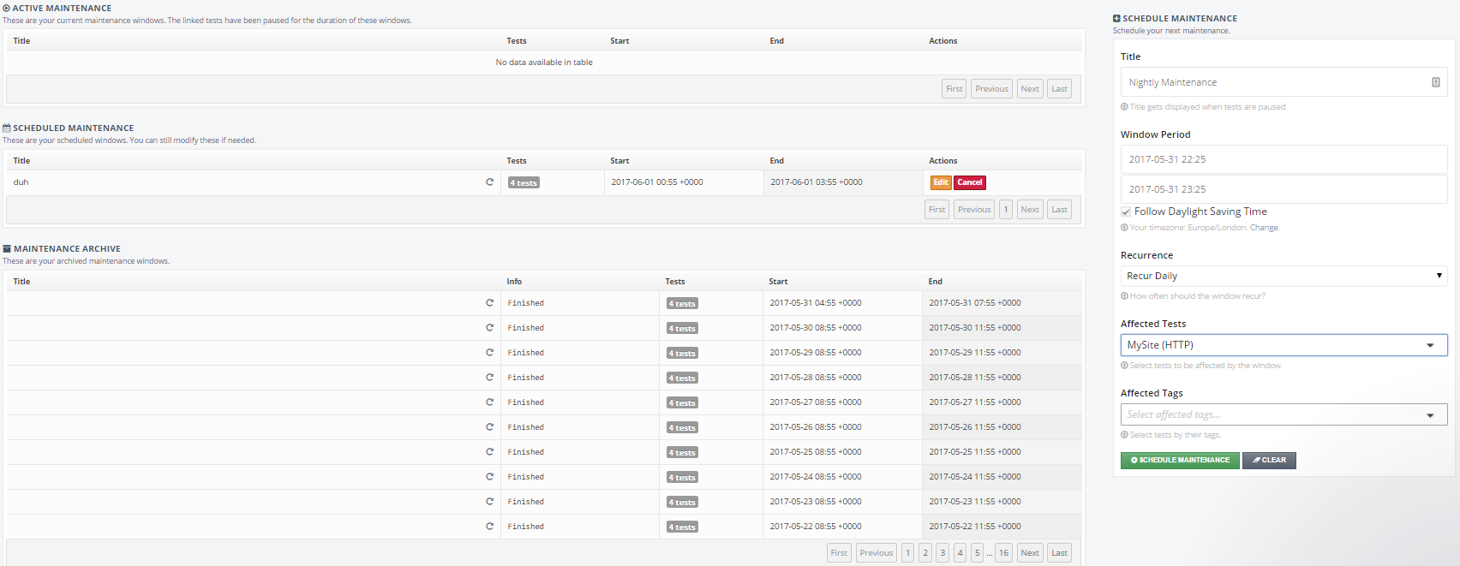Screen dimensions: 1460x566
Task: Click the green Schedule Maintenance button
Action: click(1180, 461)
